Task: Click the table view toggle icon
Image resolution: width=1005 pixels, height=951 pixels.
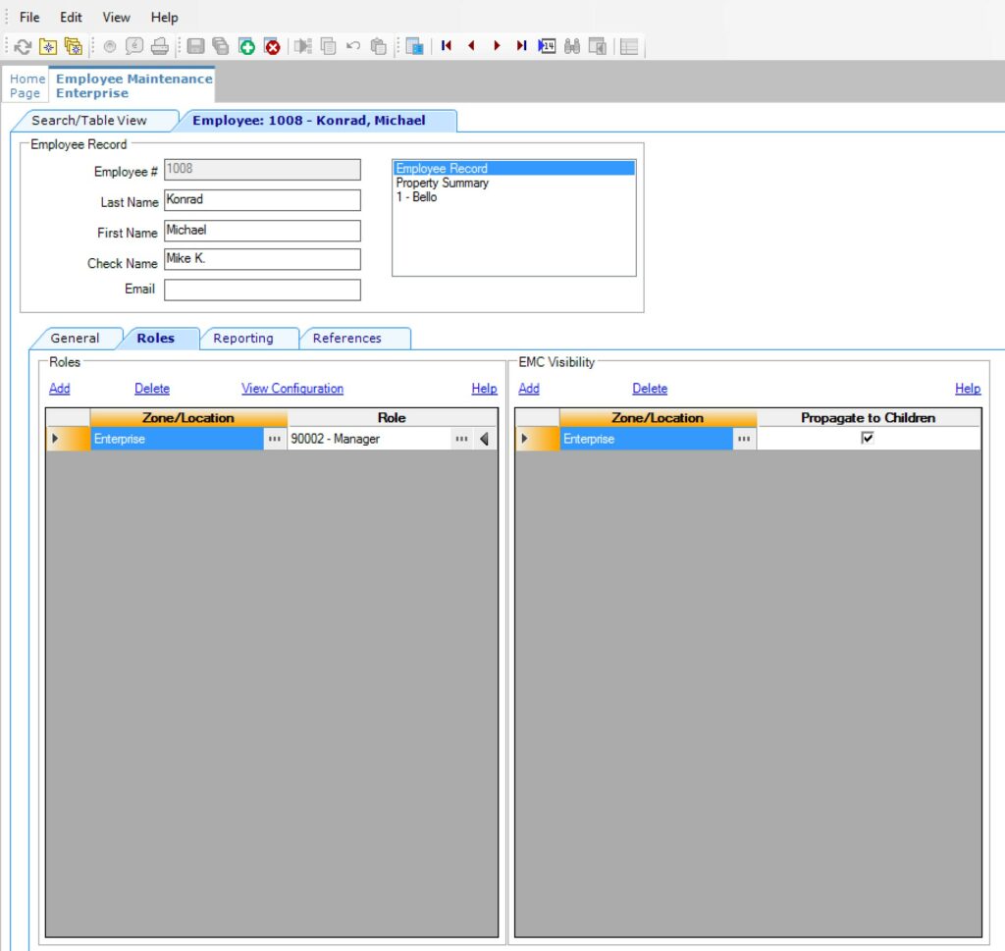Action: click(629, 46)
